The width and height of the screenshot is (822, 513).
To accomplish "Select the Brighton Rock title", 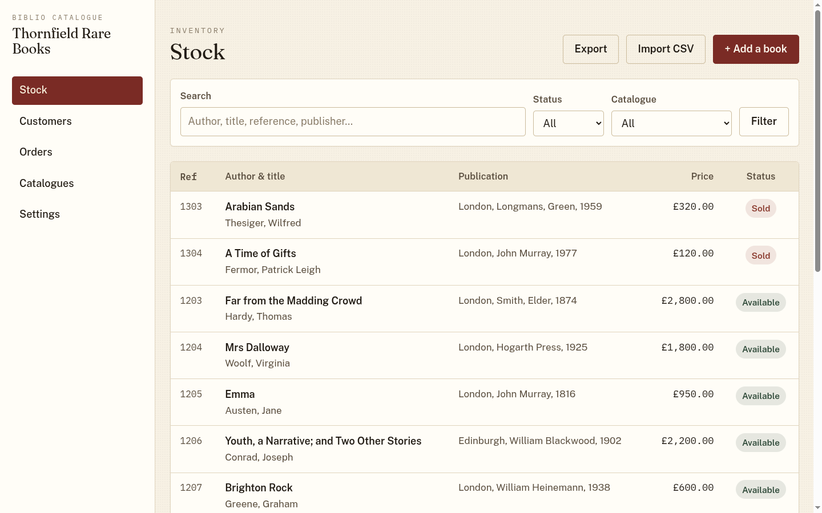I will [x=259, y=488].
